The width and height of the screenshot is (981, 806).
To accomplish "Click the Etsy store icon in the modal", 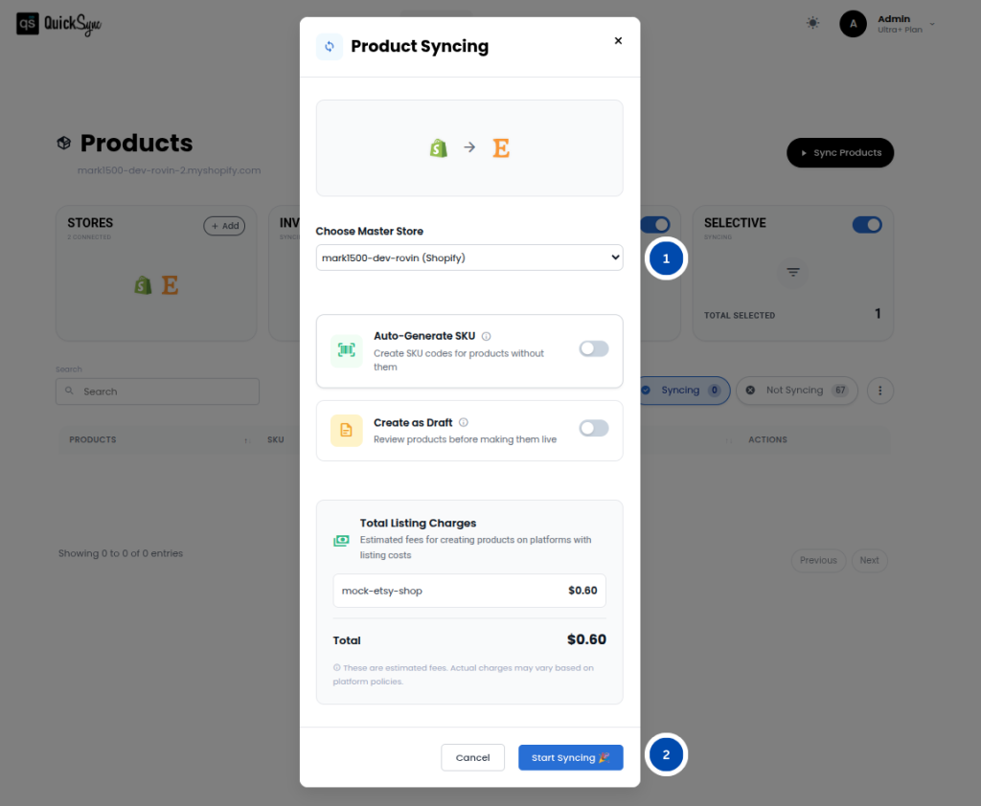I will (500, 148).
